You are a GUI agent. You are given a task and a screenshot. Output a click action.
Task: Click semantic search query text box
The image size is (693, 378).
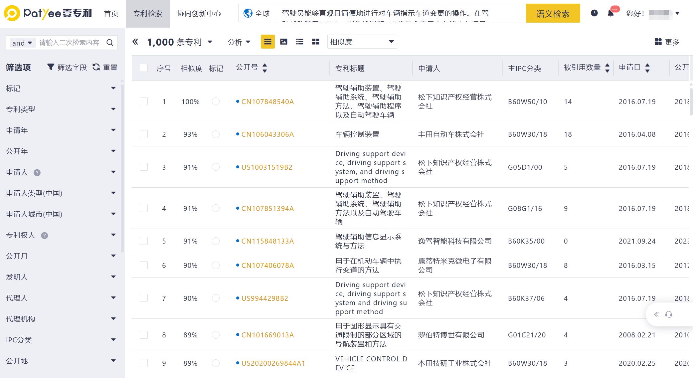tap(401, 13)
